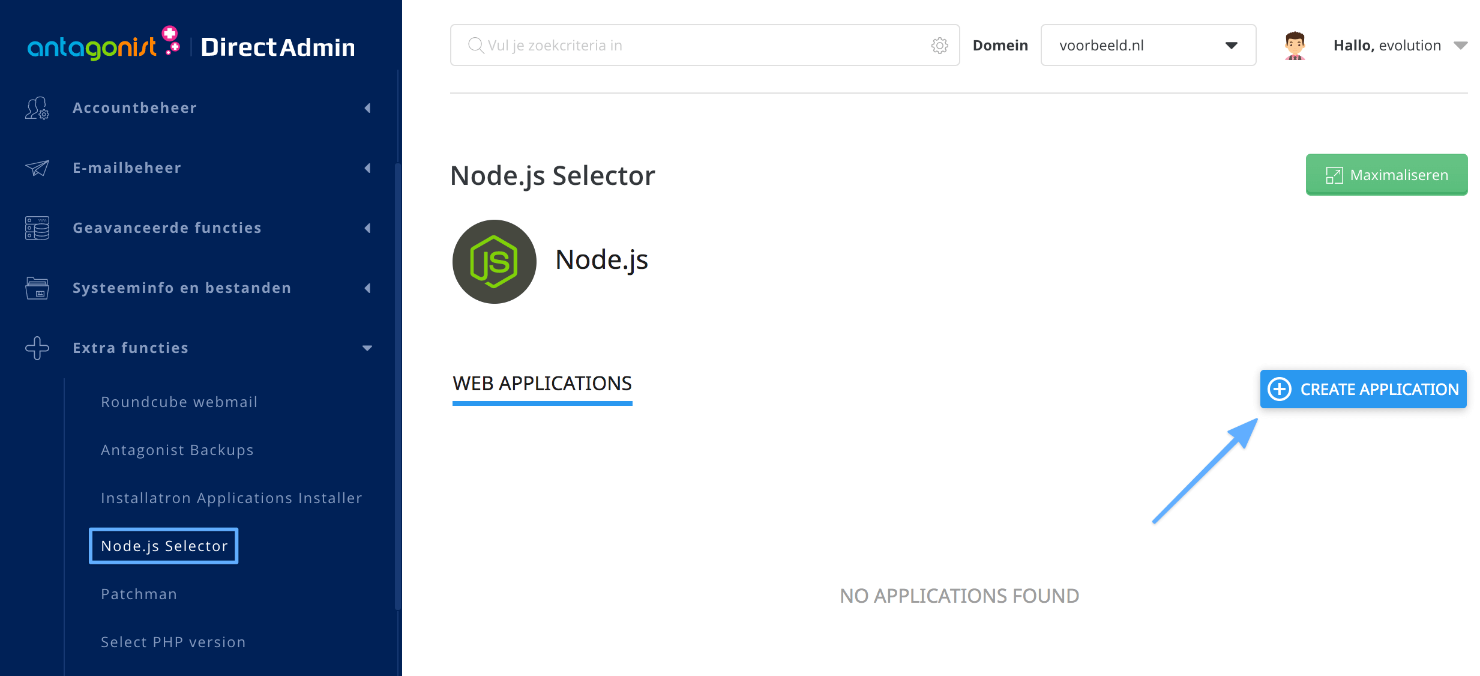Click the Node.js title beside the logo
This screenshot has width=1480, height=676.
[x=602, y=260]
